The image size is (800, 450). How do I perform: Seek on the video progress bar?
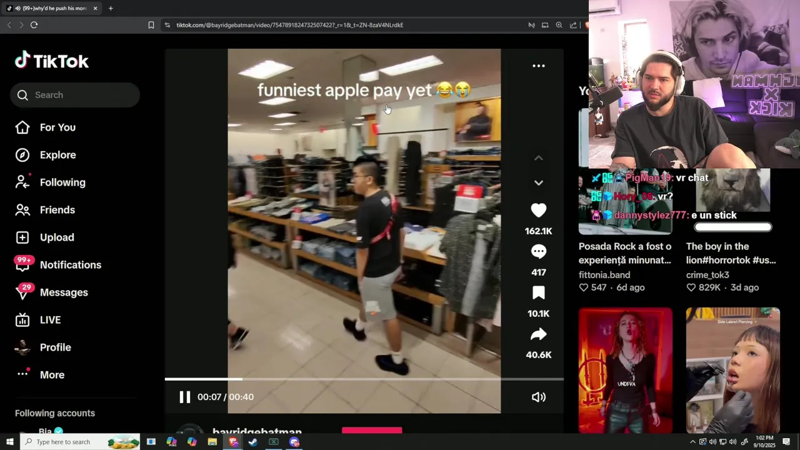364,379
